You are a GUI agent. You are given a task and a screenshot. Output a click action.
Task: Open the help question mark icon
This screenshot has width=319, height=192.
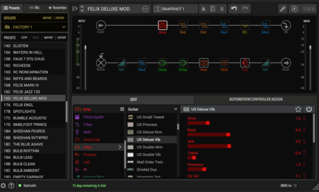[11, 185]
